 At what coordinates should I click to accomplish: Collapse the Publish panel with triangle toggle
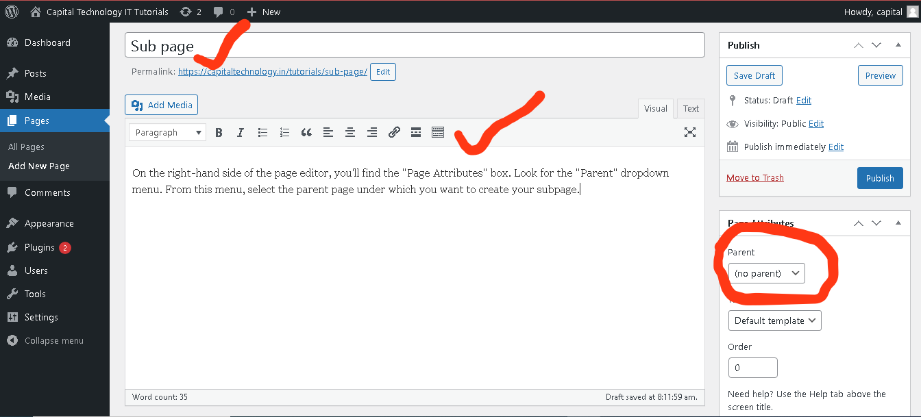tap(898, 45)
